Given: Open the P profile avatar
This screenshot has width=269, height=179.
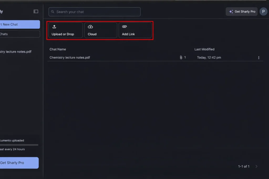Looking at the screenshot, I should click(263, 12).
